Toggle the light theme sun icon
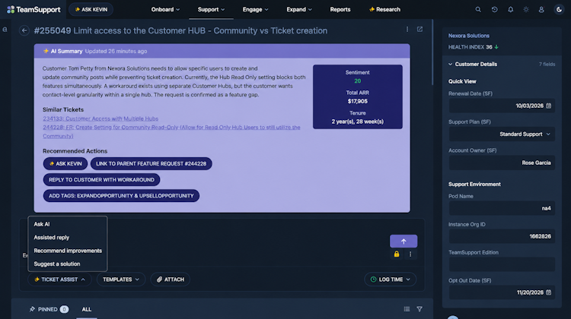 click(526, 10)
